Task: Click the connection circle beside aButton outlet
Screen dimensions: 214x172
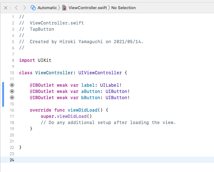Action: click(12, 91)
